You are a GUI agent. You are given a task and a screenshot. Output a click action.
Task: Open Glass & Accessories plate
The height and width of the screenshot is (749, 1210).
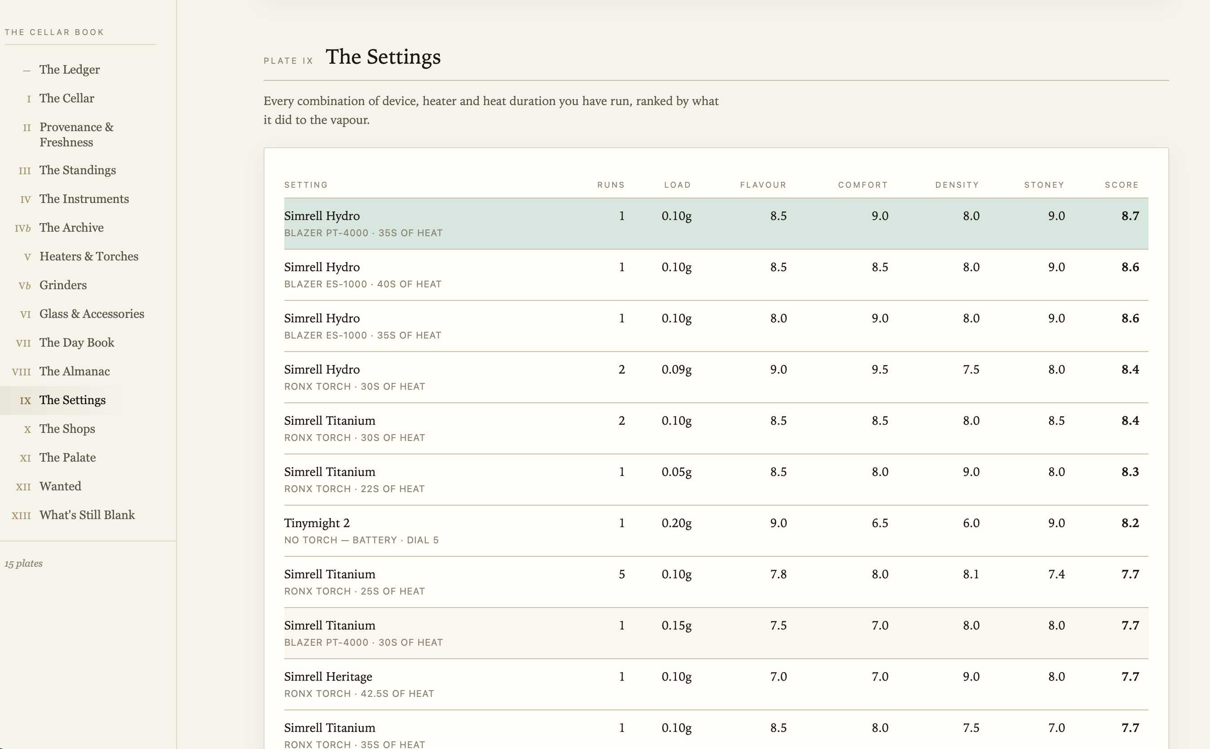(x=92, y=313)
